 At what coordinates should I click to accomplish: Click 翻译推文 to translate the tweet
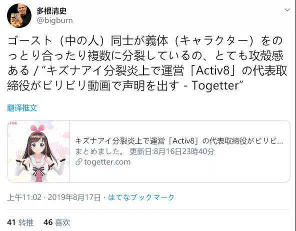22,108
